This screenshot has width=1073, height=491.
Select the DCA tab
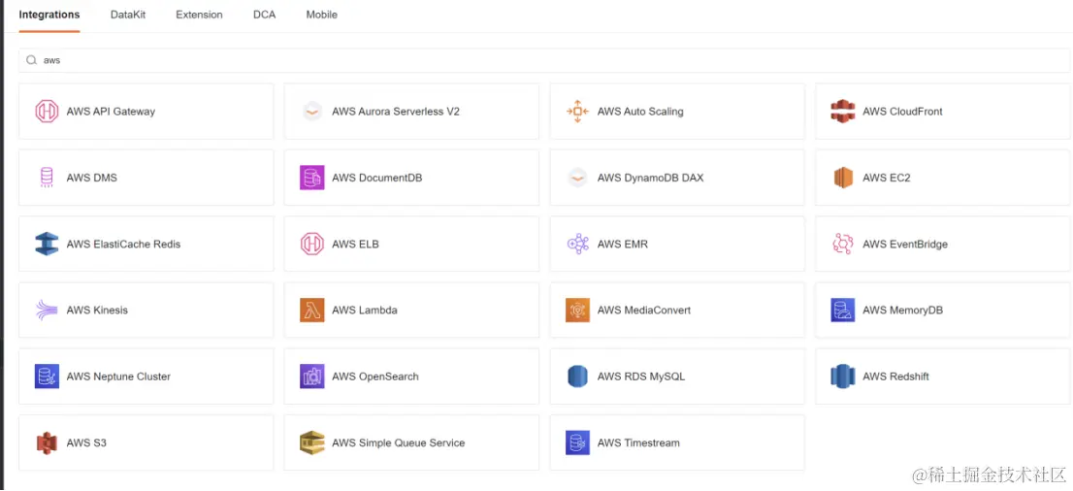pos(264,15)
